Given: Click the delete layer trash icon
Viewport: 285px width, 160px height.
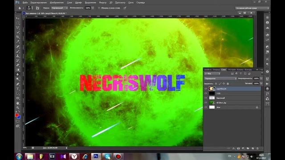Looking at the screenshot, I should tap(257, 148).
